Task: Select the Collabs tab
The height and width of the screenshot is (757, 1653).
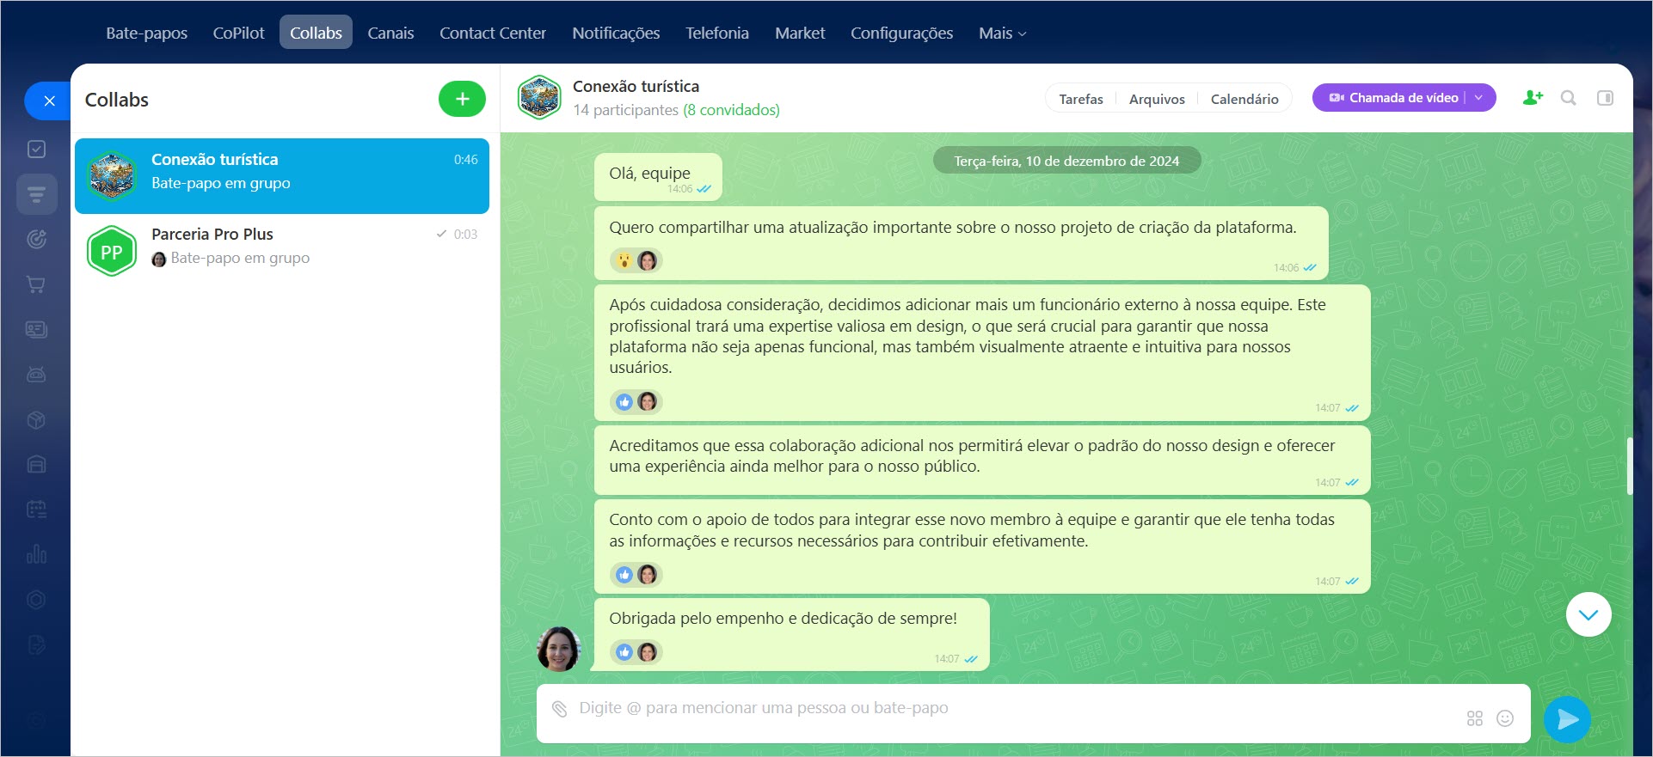Action: [316, 33]
